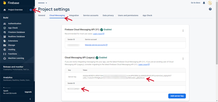The image size is (218, 102).
Task: Open the newww project dropdown
Action: pyautogui.click(x=43, y=3)
